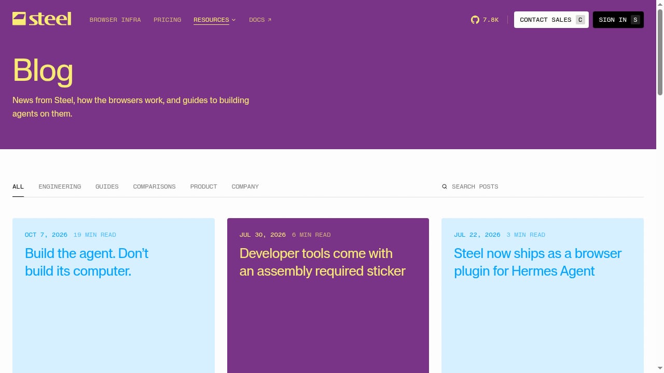Click the page vertical scrollbar thumb
Image resolution: width=664 pixels, height=373 pixels.
point(660,52)
